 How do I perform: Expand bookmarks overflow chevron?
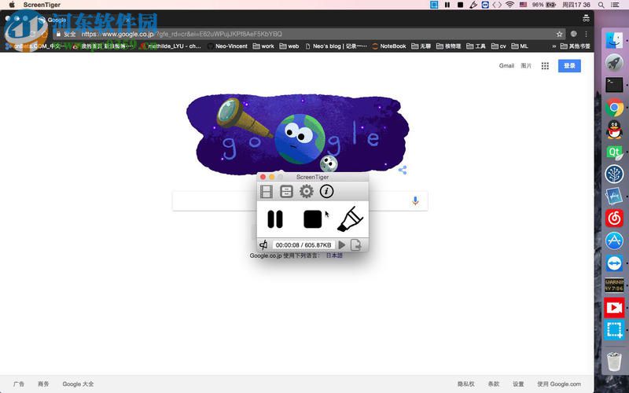point(554,46)
